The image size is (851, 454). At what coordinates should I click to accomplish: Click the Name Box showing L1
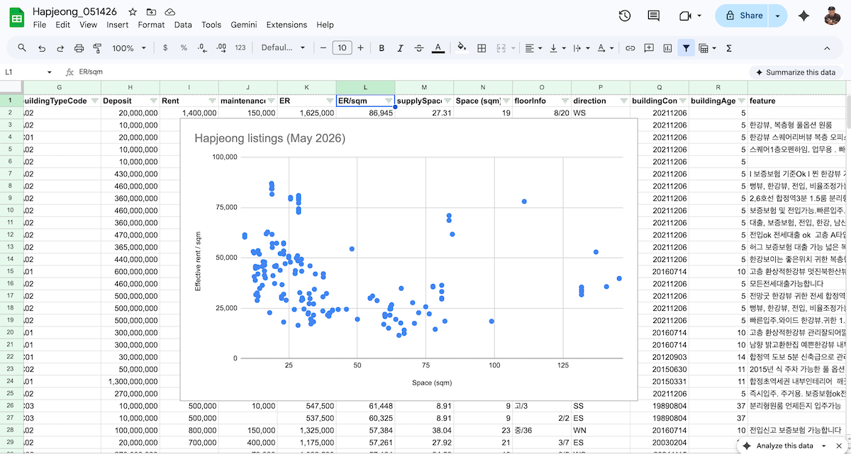(28, 72)
